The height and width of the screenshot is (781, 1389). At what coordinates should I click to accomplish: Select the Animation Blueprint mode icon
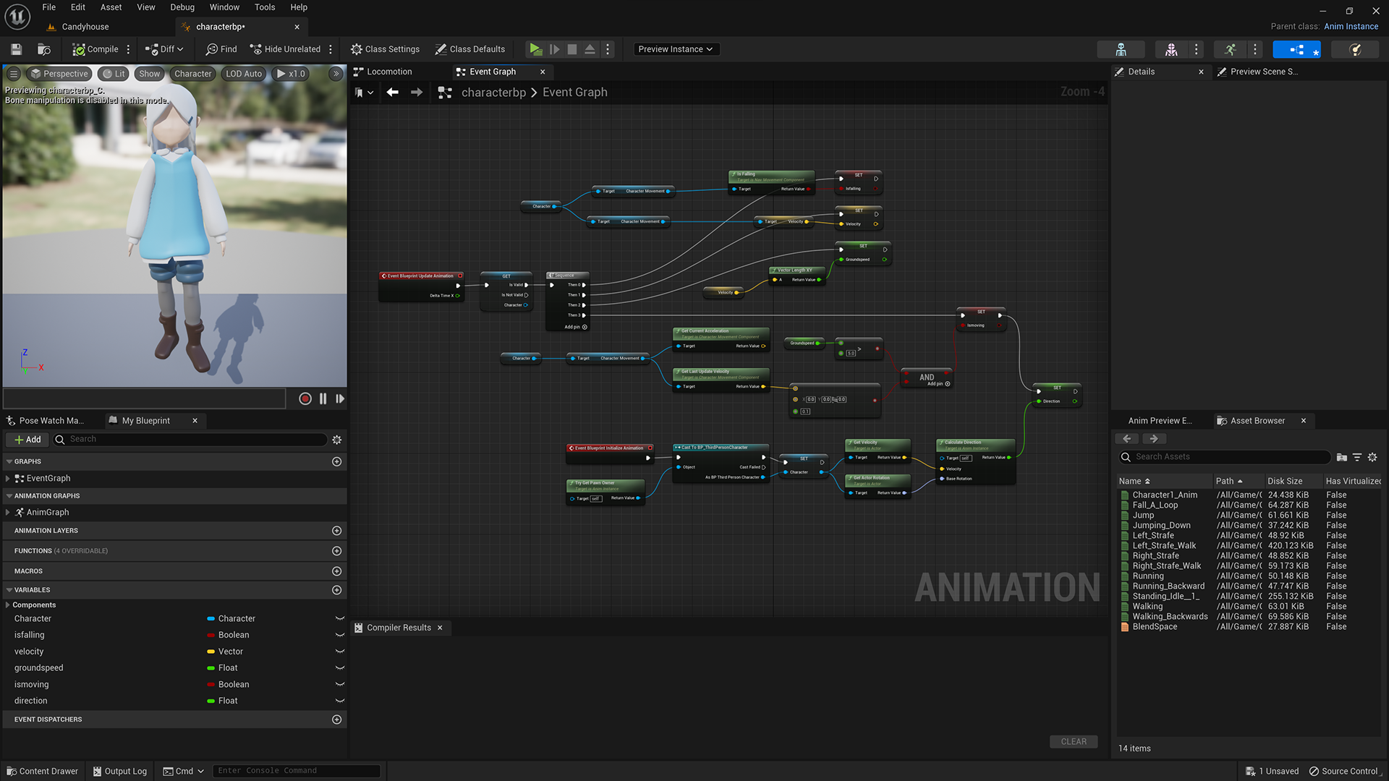point(1296,49)
